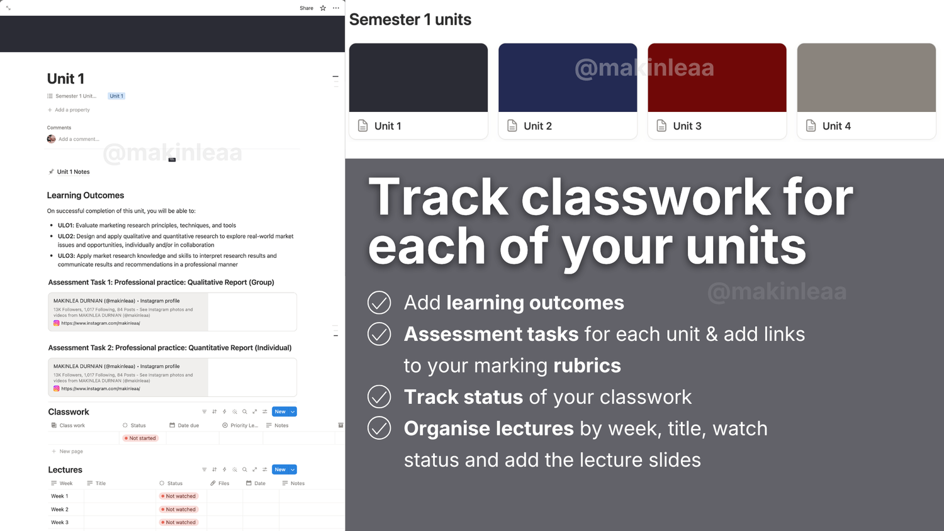
Task: Open Lectures database in full page
Action: pos(255,469)
